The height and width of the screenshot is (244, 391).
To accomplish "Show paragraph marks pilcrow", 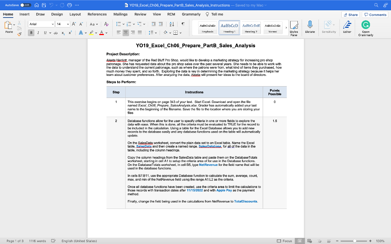I will [183, 24].
